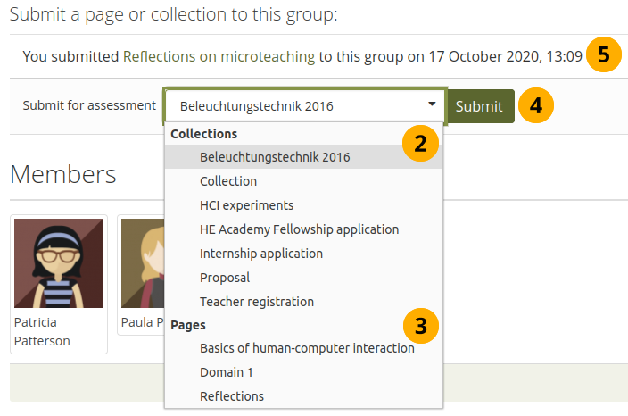Open the Reflections on microteaching link
This screenshot has width=628, height=416.
219,56
